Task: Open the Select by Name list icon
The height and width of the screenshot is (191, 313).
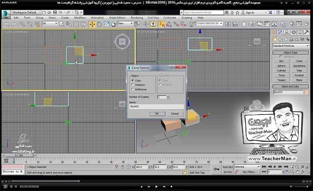Action: click(69, 24)
